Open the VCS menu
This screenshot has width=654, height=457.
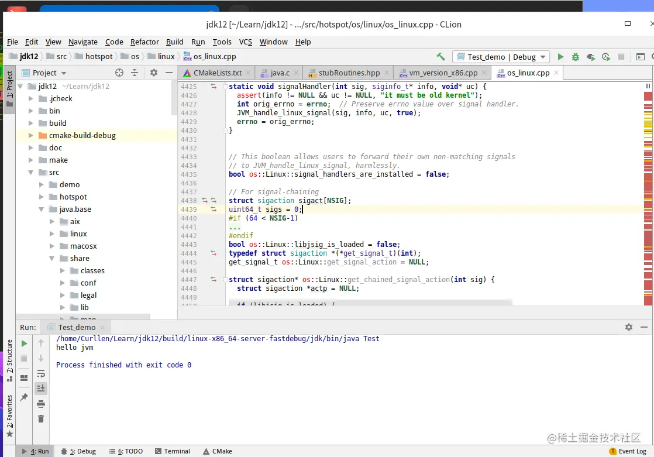[245, 42]
